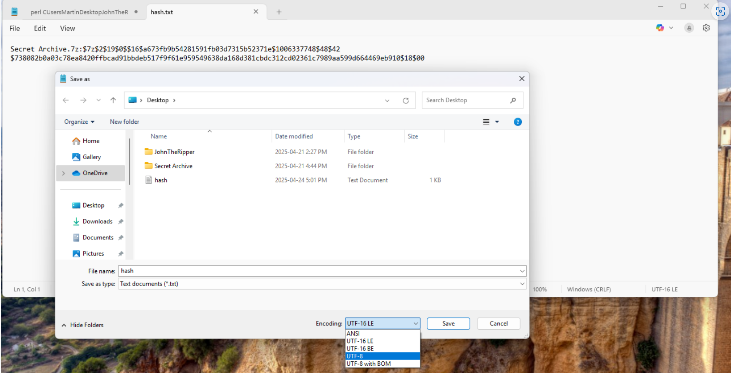Open the dialog help icon

pos(518,122)
